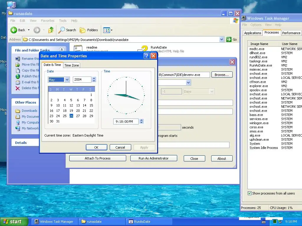Image resolution: width=302 pixels, height=226 pixels.
Task: Sort by User Name column header
Action: click(x=290, y=44)
